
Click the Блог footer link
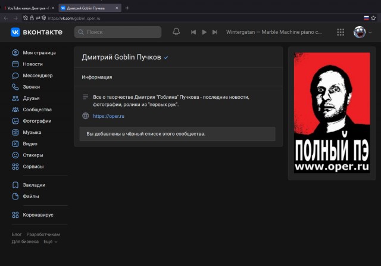pos(17,234)
